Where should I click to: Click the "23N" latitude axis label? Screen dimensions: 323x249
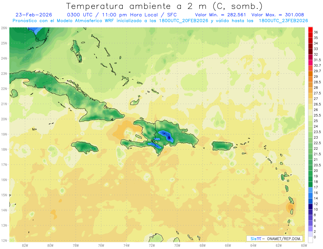point(4,73)
